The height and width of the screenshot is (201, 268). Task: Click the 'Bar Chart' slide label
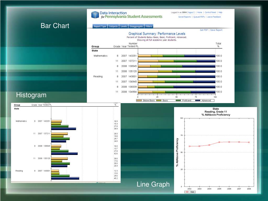tap(55, 26)
